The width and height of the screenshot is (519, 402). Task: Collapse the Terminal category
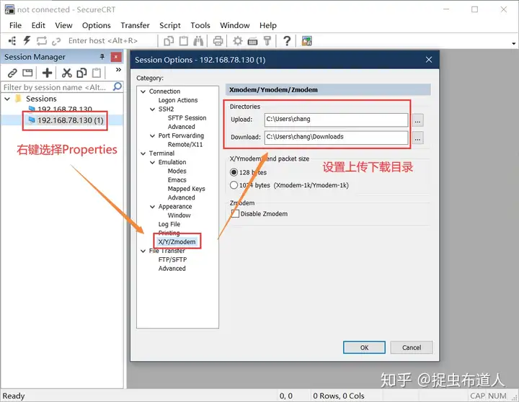coord(143,153)
